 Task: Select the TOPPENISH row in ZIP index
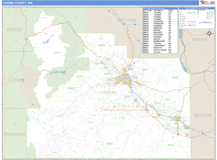click(157, 46)
